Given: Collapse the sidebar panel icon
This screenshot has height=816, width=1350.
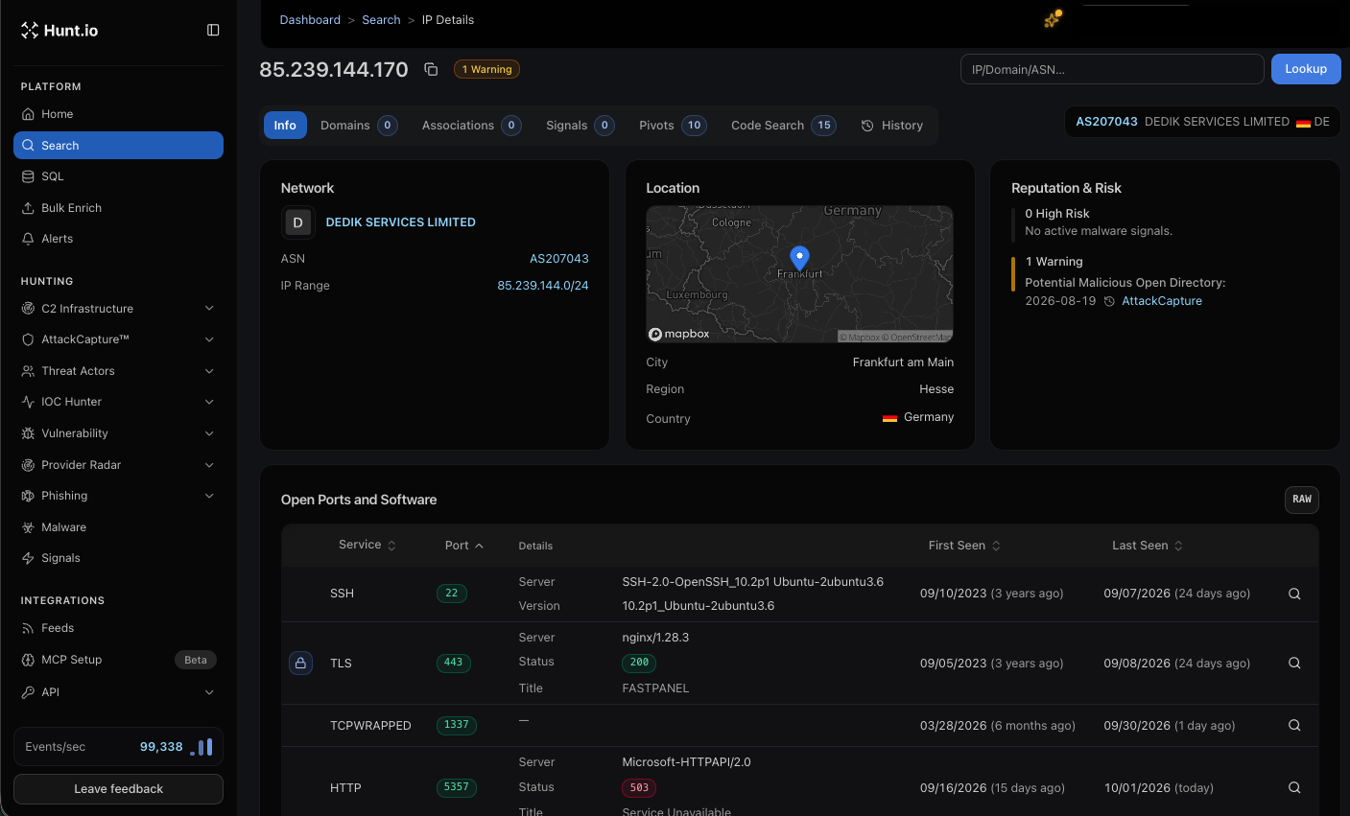Looking at the screenshot, I should click(x=213, y=31).
